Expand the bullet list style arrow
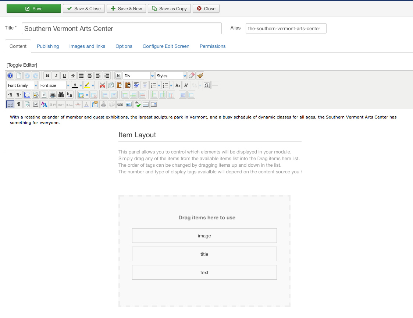 [171, 85]
